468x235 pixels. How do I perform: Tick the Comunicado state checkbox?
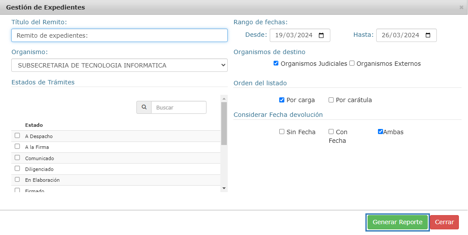pos(17,158)
